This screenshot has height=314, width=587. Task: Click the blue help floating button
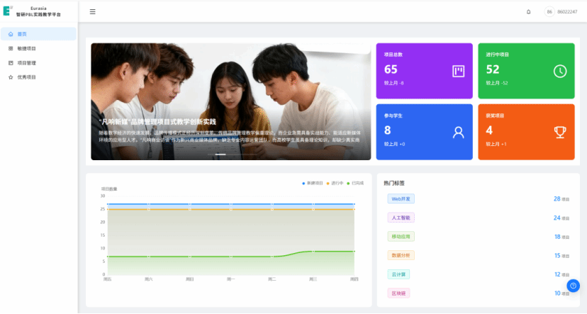tap(574, 286)
